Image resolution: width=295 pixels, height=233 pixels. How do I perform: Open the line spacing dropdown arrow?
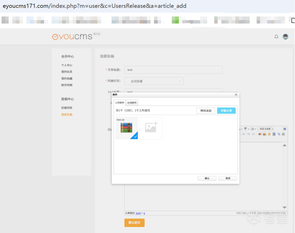pos(255,129)
